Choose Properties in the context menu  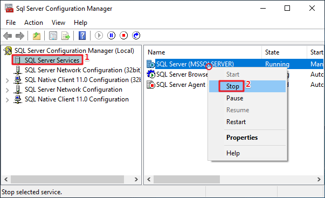coord(247,138)
